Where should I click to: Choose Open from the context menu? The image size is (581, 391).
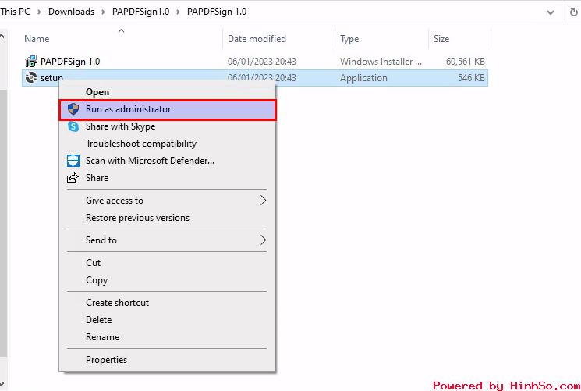(x=167, y=91)
